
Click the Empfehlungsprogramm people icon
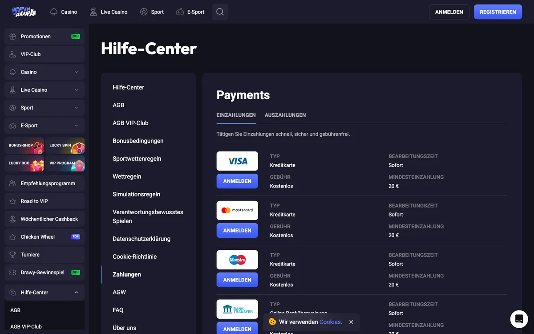tap(12, 183)
